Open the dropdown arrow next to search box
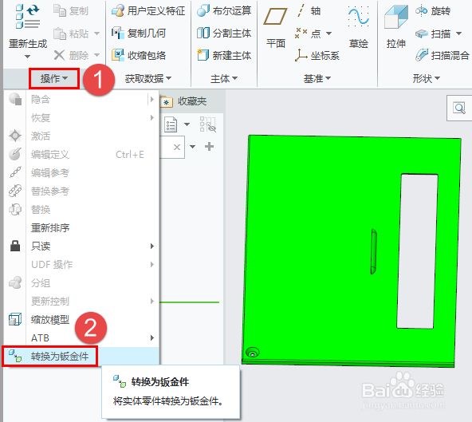Image resolution: width=472 pixels, height=422 pixels. click(193, 147)
